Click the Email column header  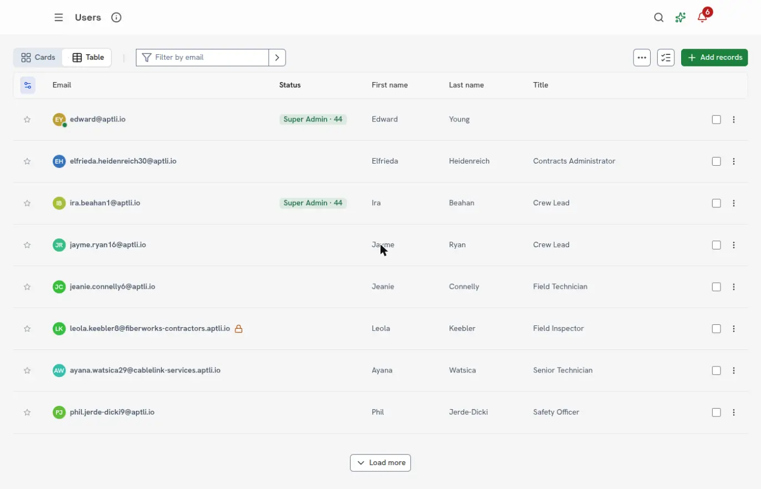pyautogui.click(x=62, y=85)
